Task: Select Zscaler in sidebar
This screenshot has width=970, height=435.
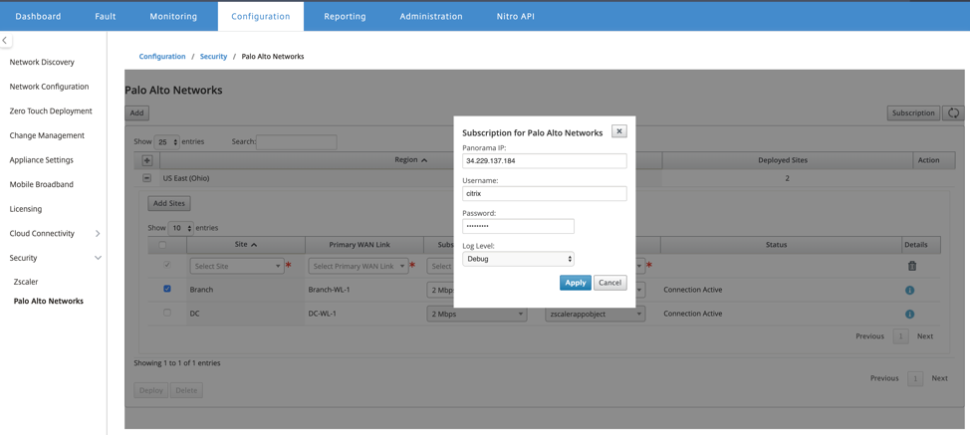Action: tap(26, 281)
